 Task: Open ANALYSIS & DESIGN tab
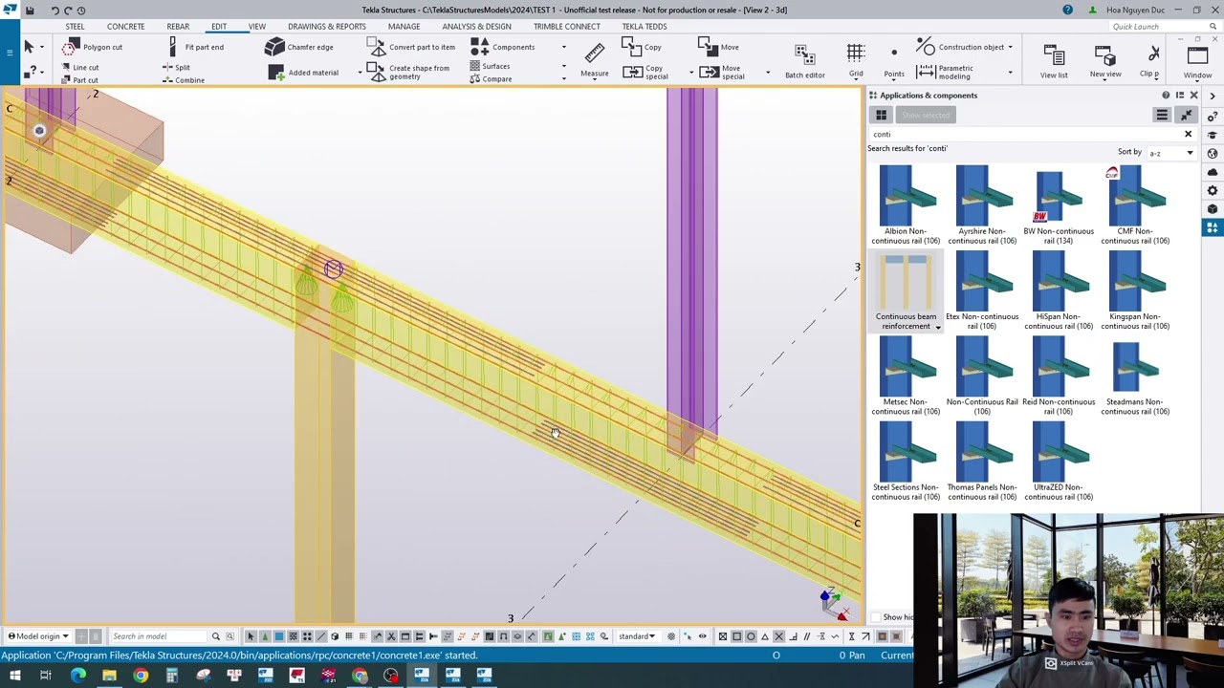coord(476,27)
